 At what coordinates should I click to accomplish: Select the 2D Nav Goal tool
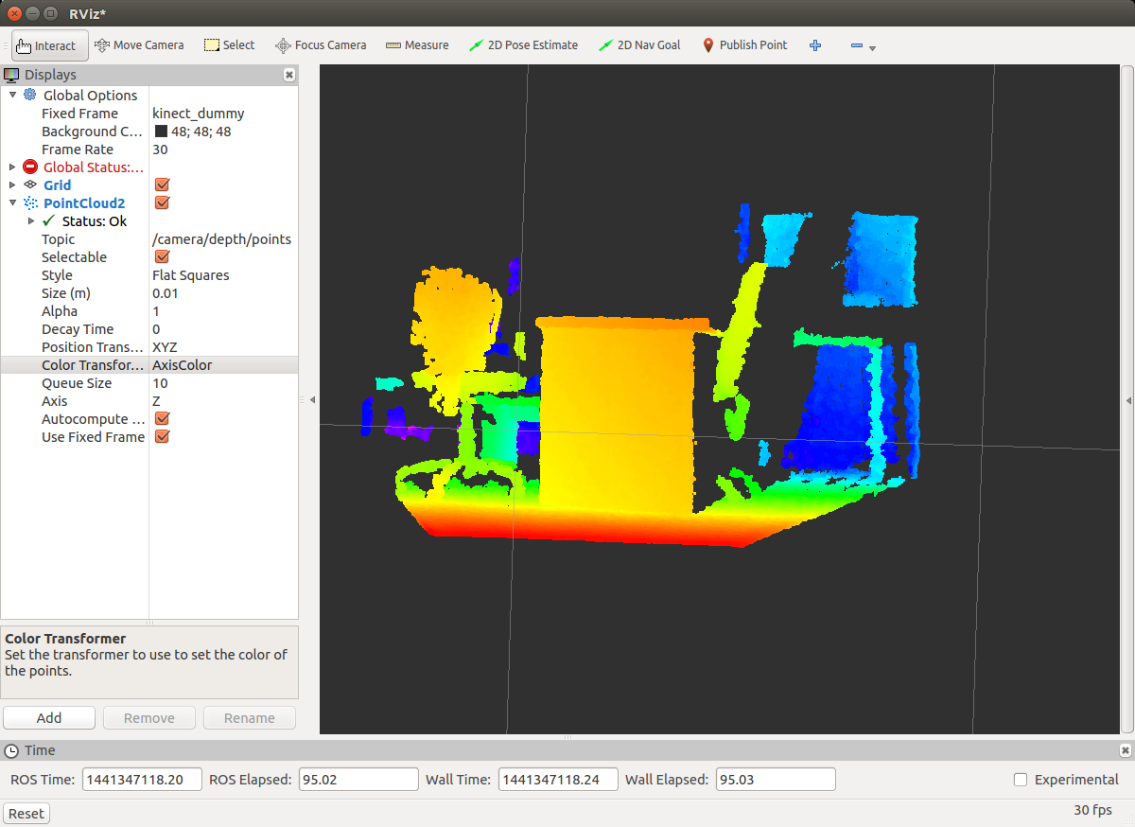[x=640, y=45]
